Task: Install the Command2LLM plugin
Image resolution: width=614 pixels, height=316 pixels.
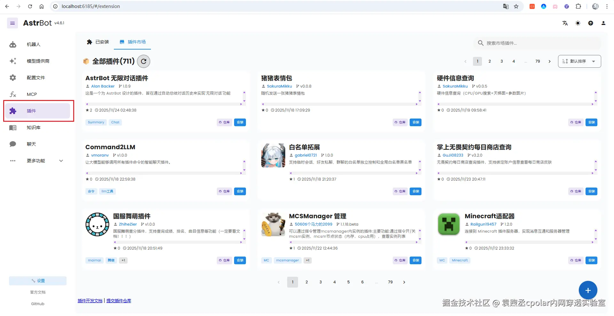Action: (x=240, y=191)
